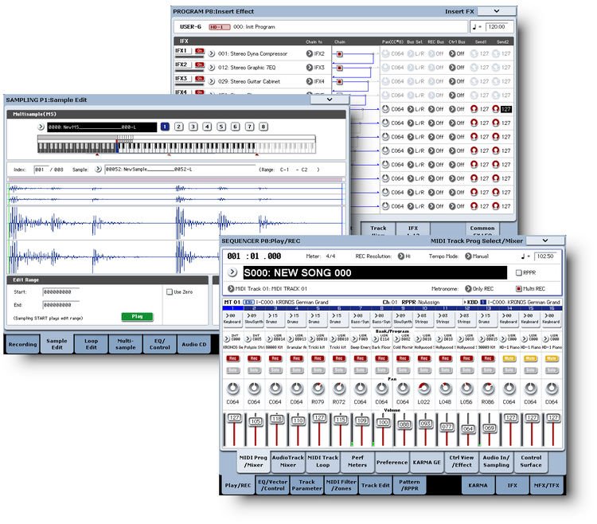Click the track 1 volume fader
The height and width of the screenshot is (524, 597).
[234, 430]
